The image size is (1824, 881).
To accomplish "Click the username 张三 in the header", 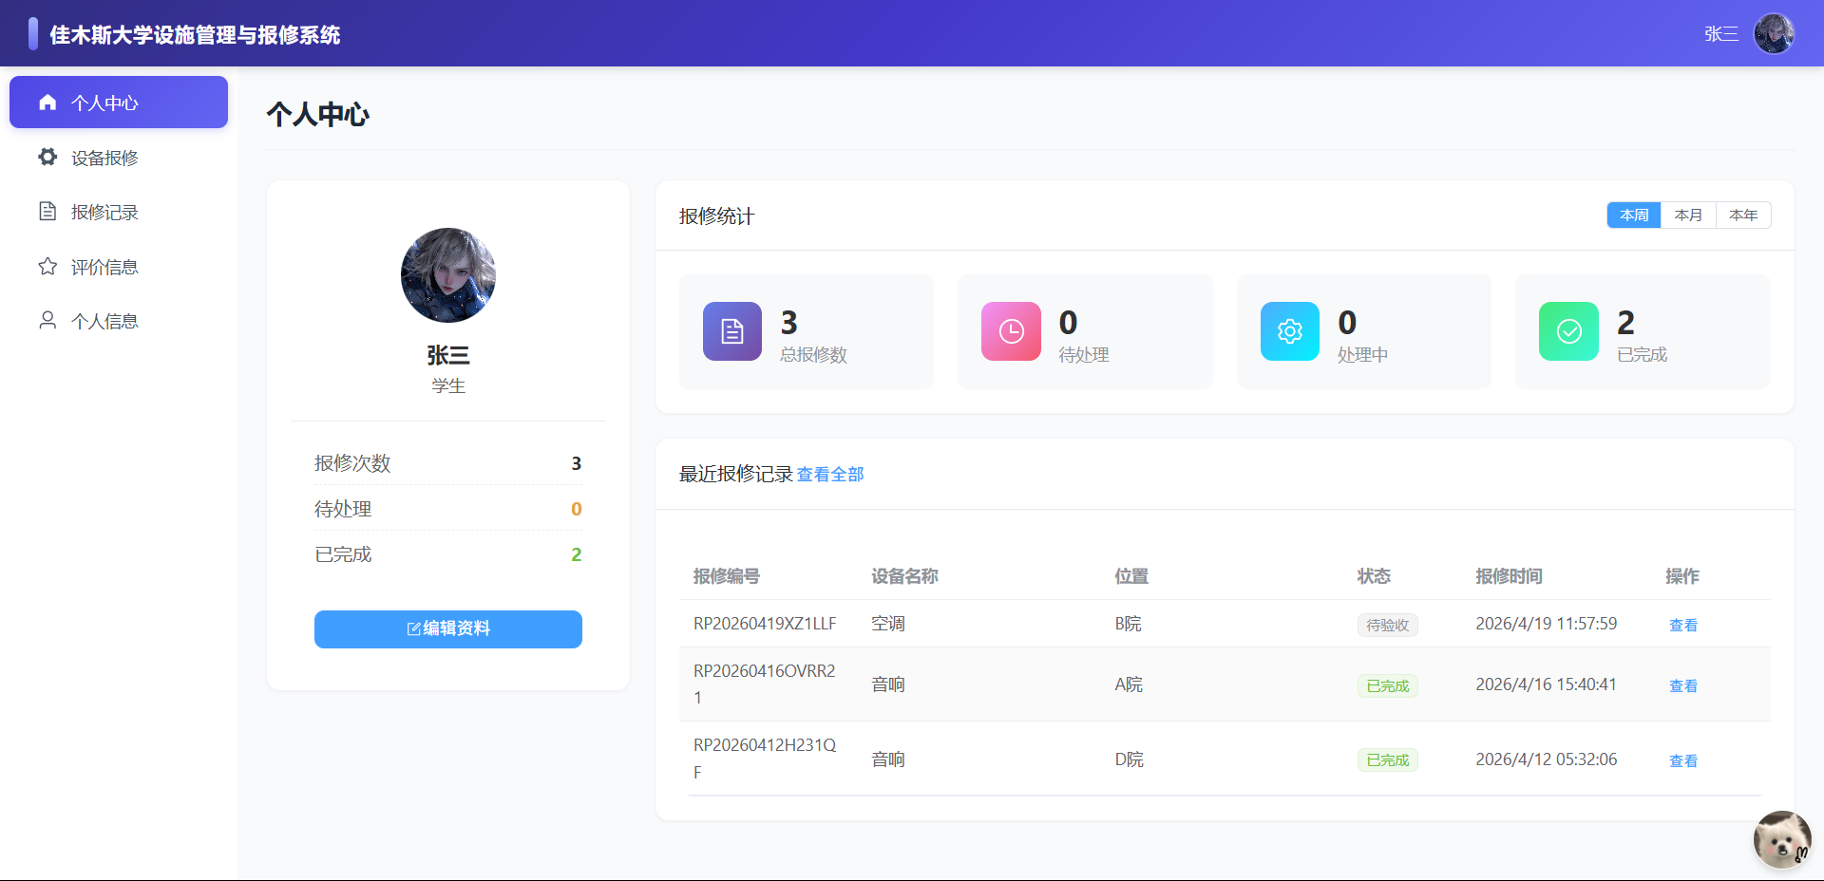I will pyautogui.click(x=1721, y=34).
